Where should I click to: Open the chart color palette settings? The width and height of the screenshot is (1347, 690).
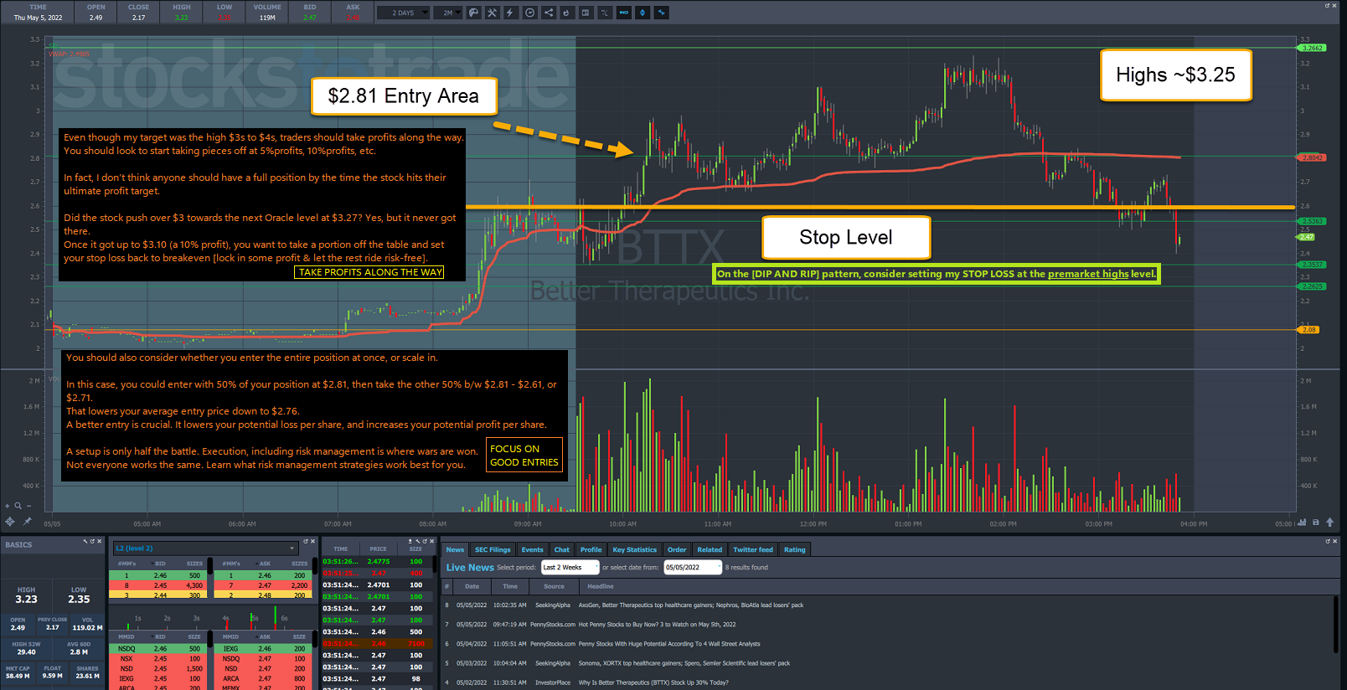(473, 13)
